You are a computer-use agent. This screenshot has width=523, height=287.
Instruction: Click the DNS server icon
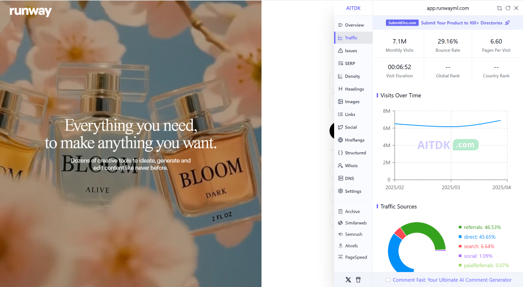340,178
